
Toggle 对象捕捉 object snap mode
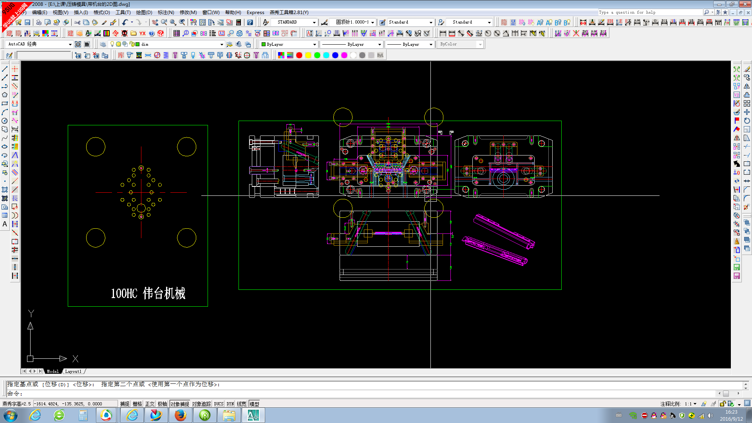pyautogui.click(x=180, y=404)
